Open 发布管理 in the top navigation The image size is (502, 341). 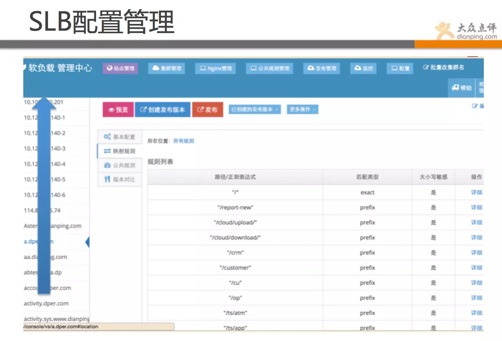click(322, 68)
